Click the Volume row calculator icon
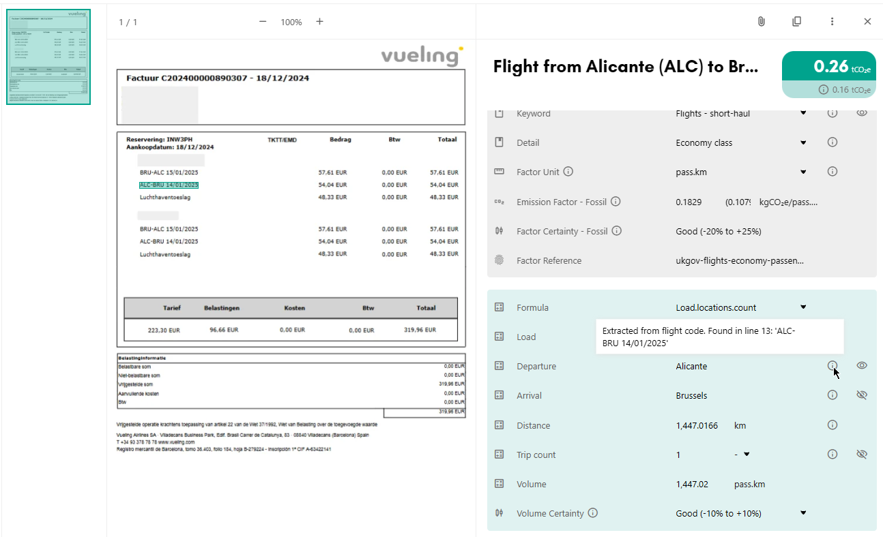The height and width of the screenshot is (537, 883). coord(499,484)
